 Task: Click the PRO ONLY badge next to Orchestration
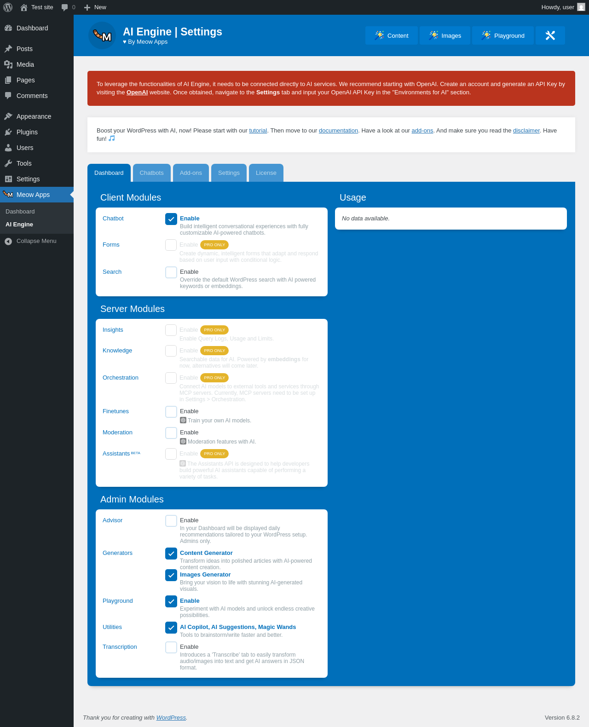(214, 378)
